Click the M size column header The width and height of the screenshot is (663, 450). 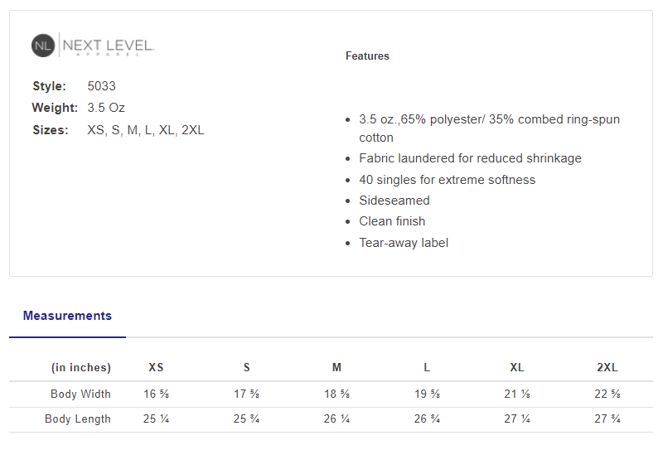(x=336, y=368)
